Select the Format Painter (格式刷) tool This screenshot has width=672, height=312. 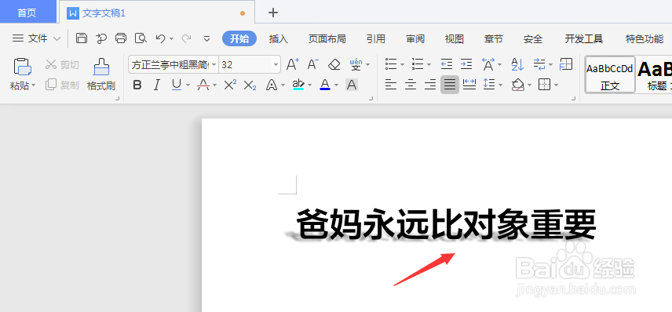[101, 74]
